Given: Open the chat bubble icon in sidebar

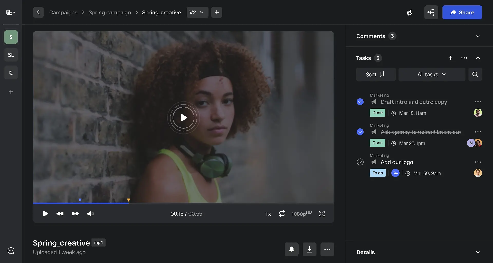Looking at the screenshot, I should click(x=11, y=251).
